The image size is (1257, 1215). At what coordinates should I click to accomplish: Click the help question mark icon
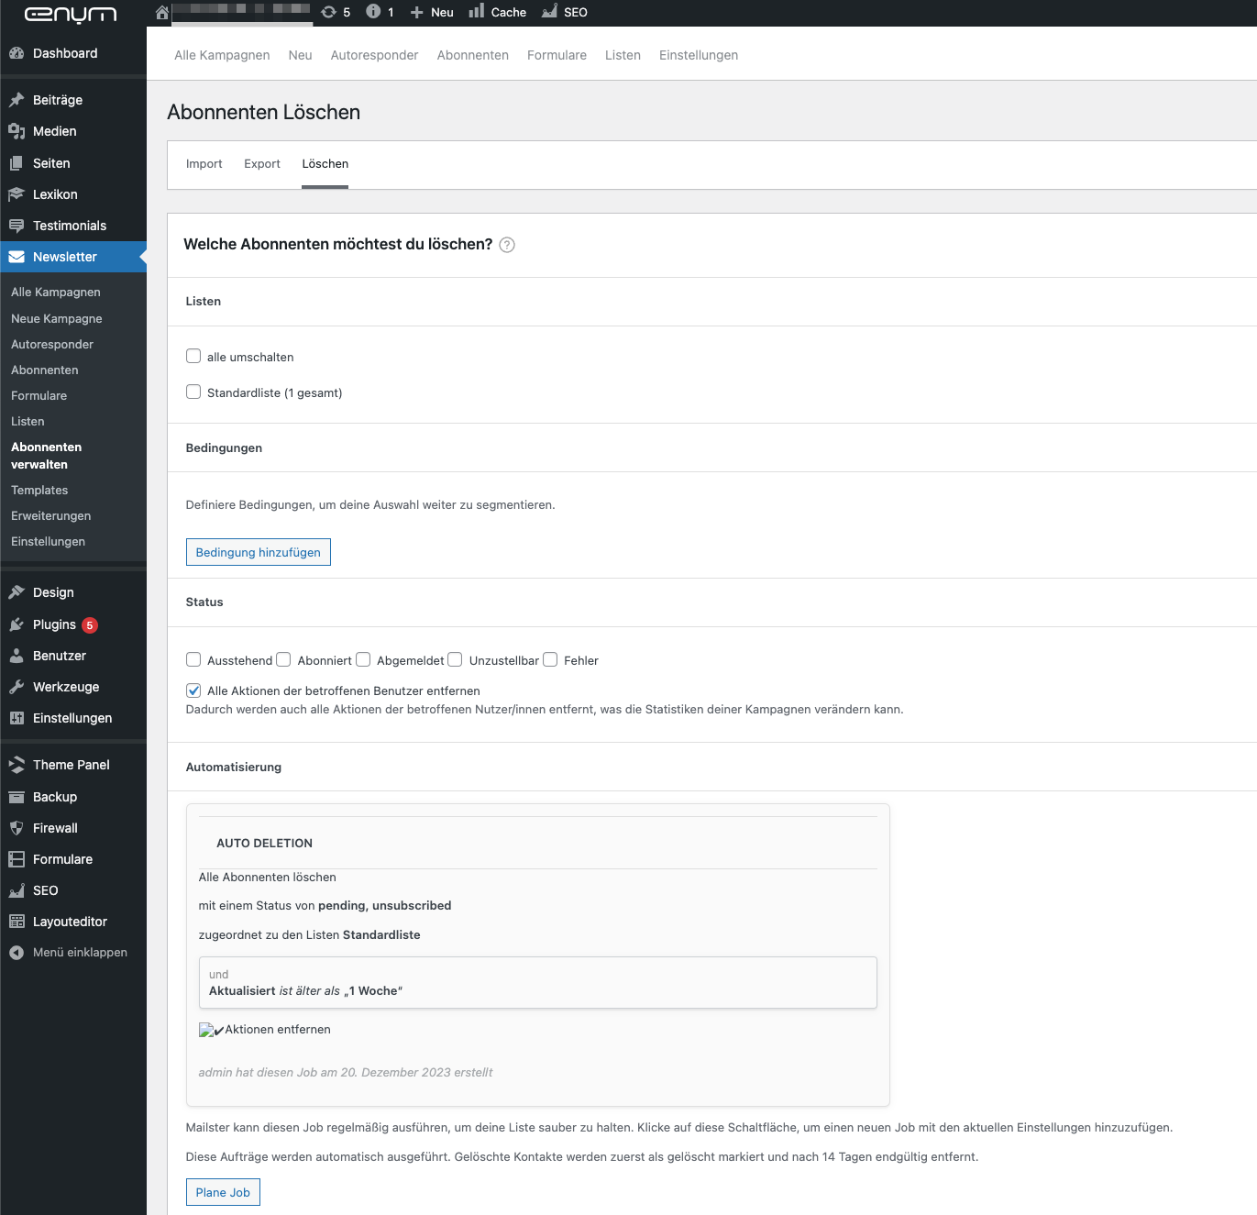click(507, 245)
